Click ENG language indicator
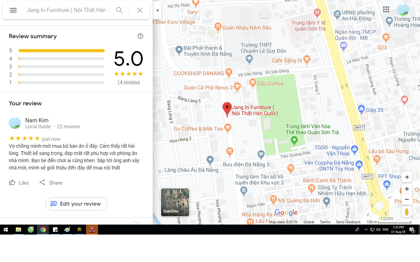This screenshot has height=262, width=420. [x=385, y=230]
